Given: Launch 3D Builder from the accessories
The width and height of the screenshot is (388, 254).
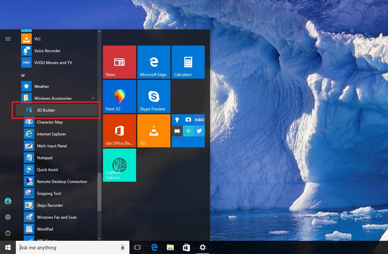Looking at the screenshot, I should click(x=56, y=110).
